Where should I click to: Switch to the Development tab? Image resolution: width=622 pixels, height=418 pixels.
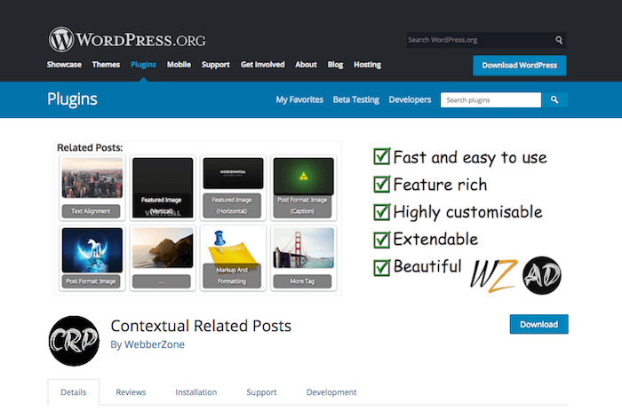click(x=331, y=392)
